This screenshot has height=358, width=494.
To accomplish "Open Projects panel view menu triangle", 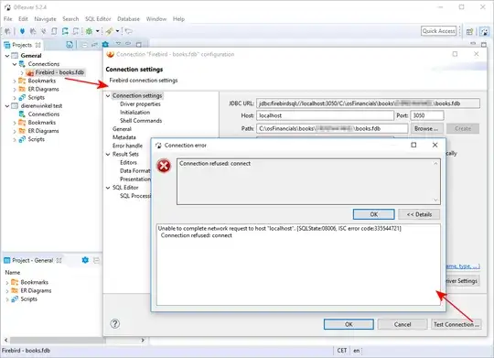I will tap(118, 44).
